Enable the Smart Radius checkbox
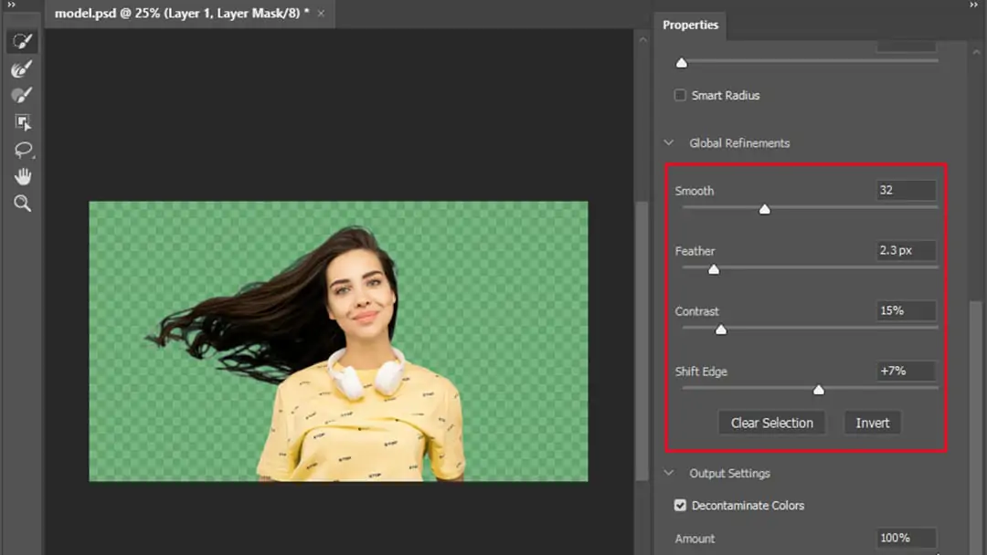The height and width of the screenshot is (555, 987). (x=680, y=96)
